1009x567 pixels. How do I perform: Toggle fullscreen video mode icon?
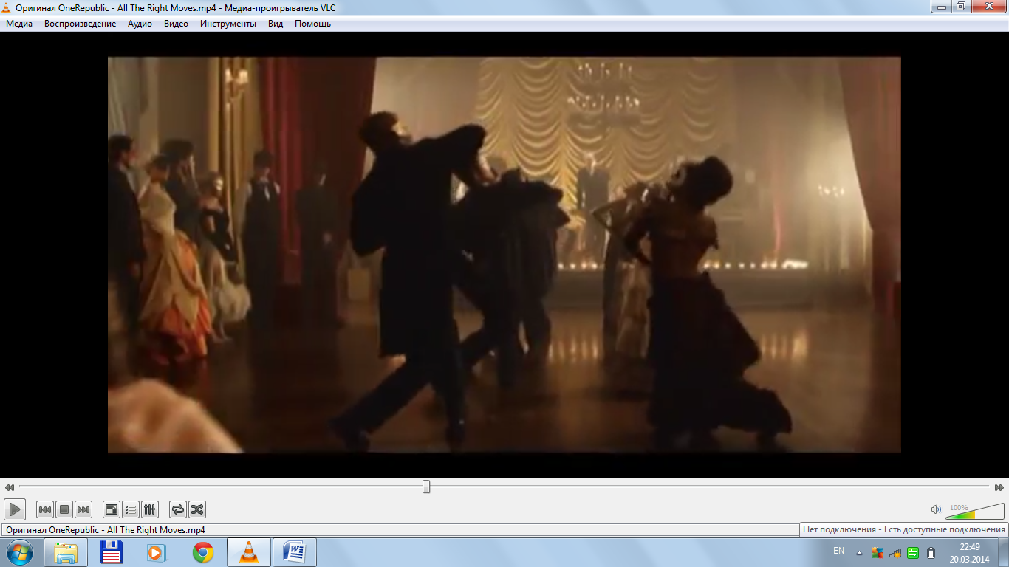pyautogui.click(x=112, y=509)
